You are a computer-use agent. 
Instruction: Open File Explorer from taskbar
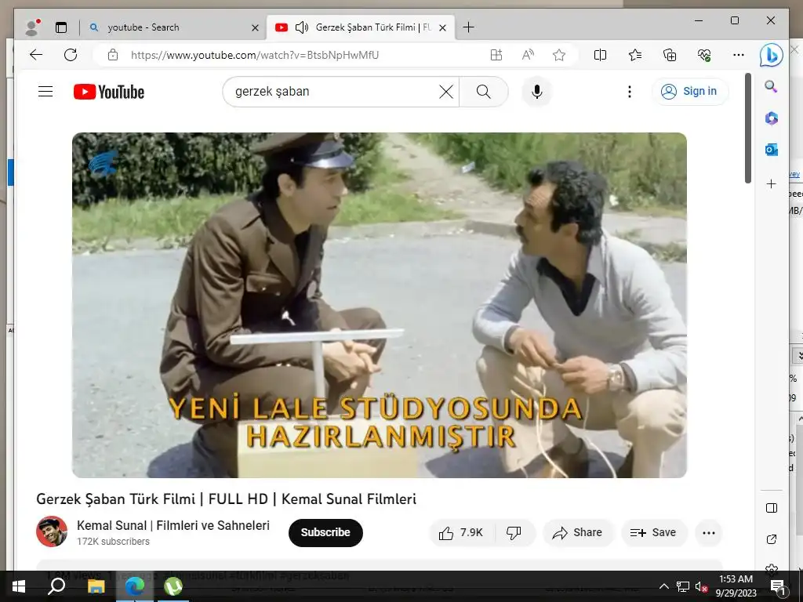pos(96,586)
